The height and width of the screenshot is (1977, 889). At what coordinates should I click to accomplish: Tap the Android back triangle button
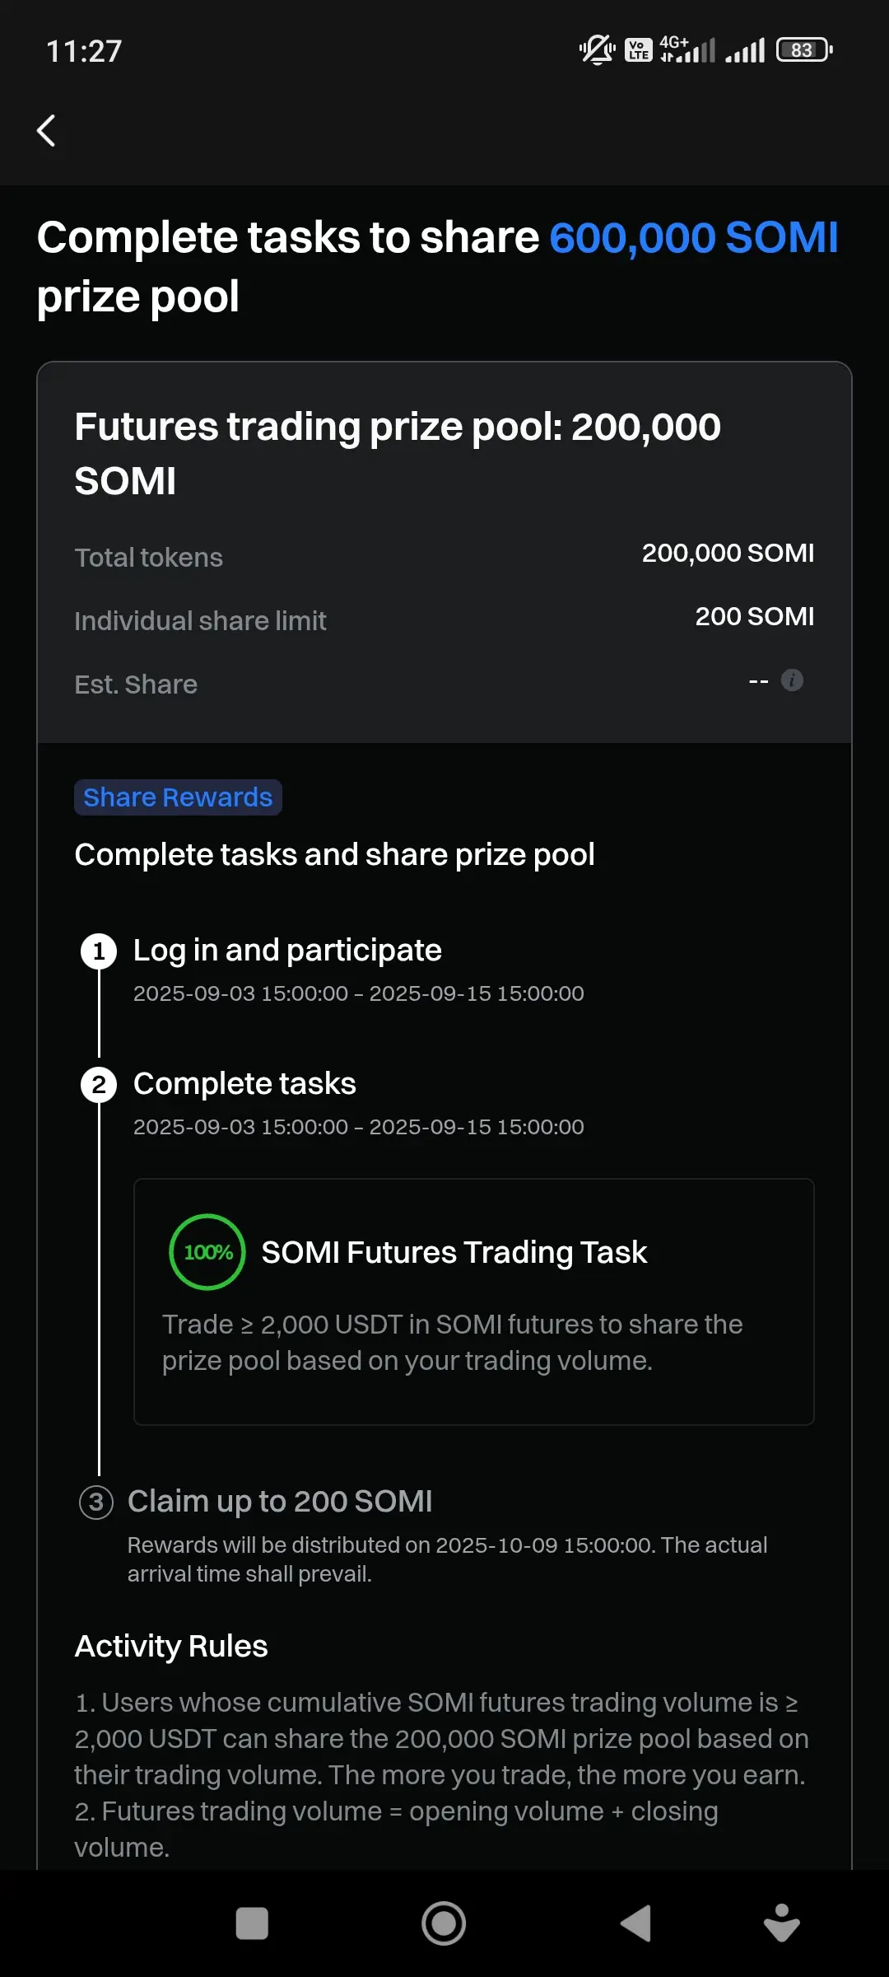click(635, 1924)
